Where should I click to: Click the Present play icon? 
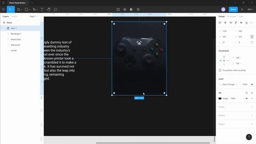pos(242,10)
